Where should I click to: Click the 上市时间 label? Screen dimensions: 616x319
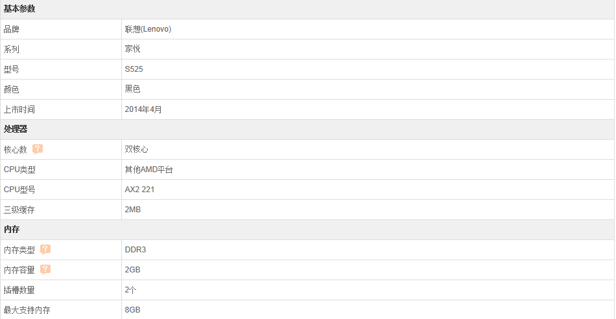click(x=19, y=109)
